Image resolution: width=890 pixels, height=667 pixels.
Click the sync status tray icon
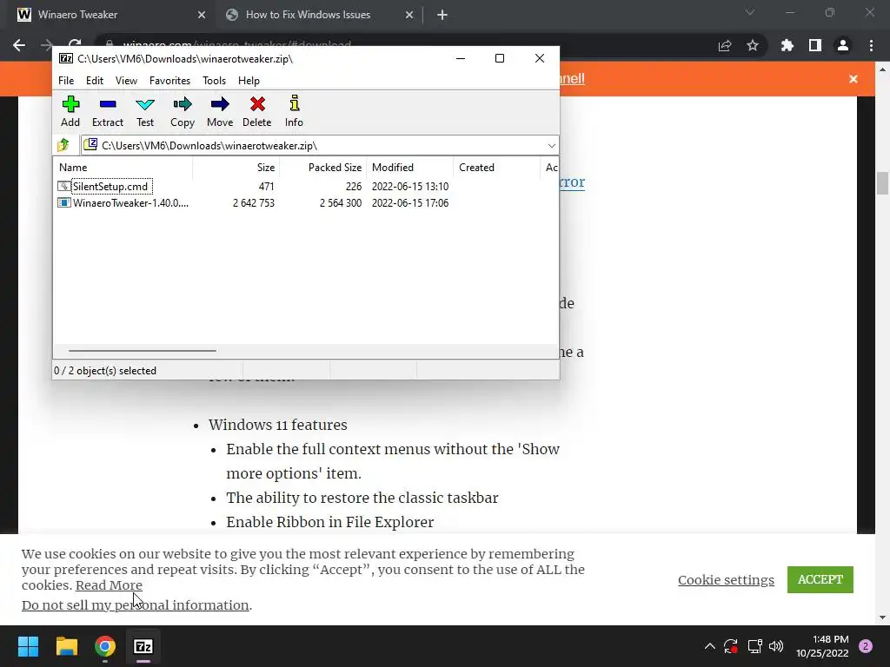tap(730, 646)
